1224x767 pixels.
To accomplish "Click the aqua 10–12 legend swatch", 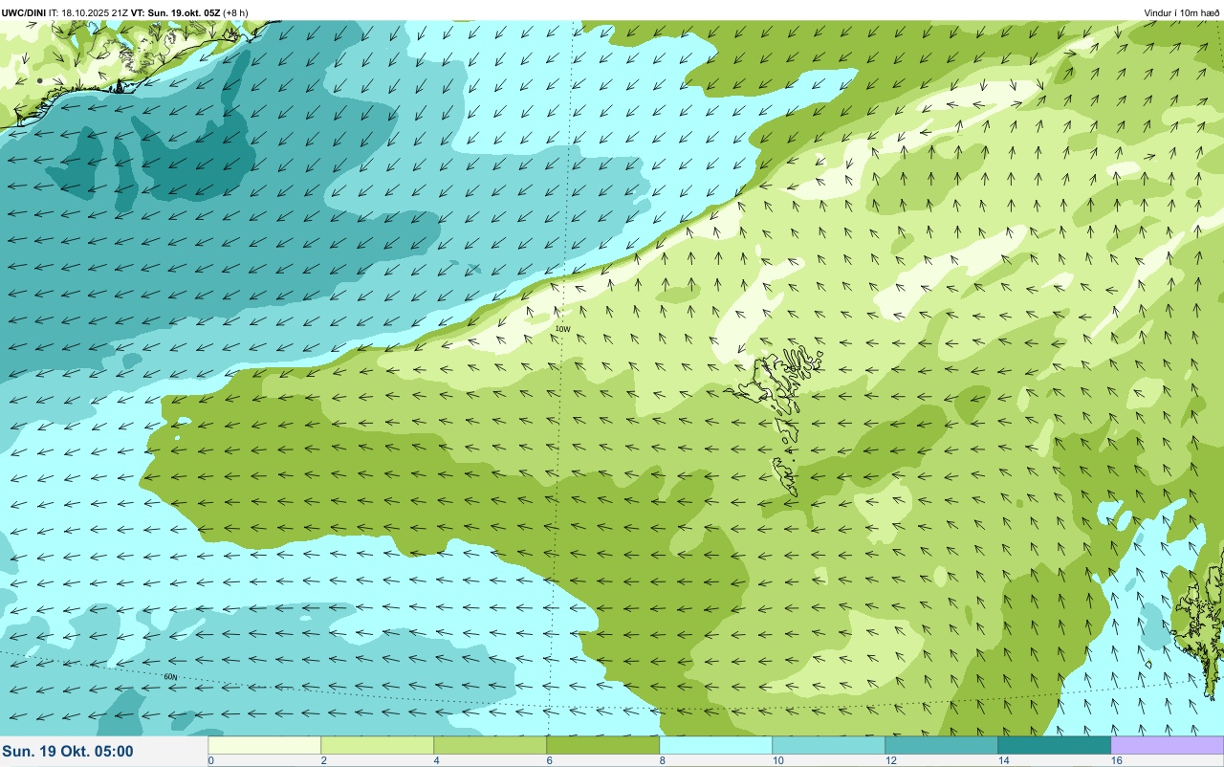I will click(829, 745).
